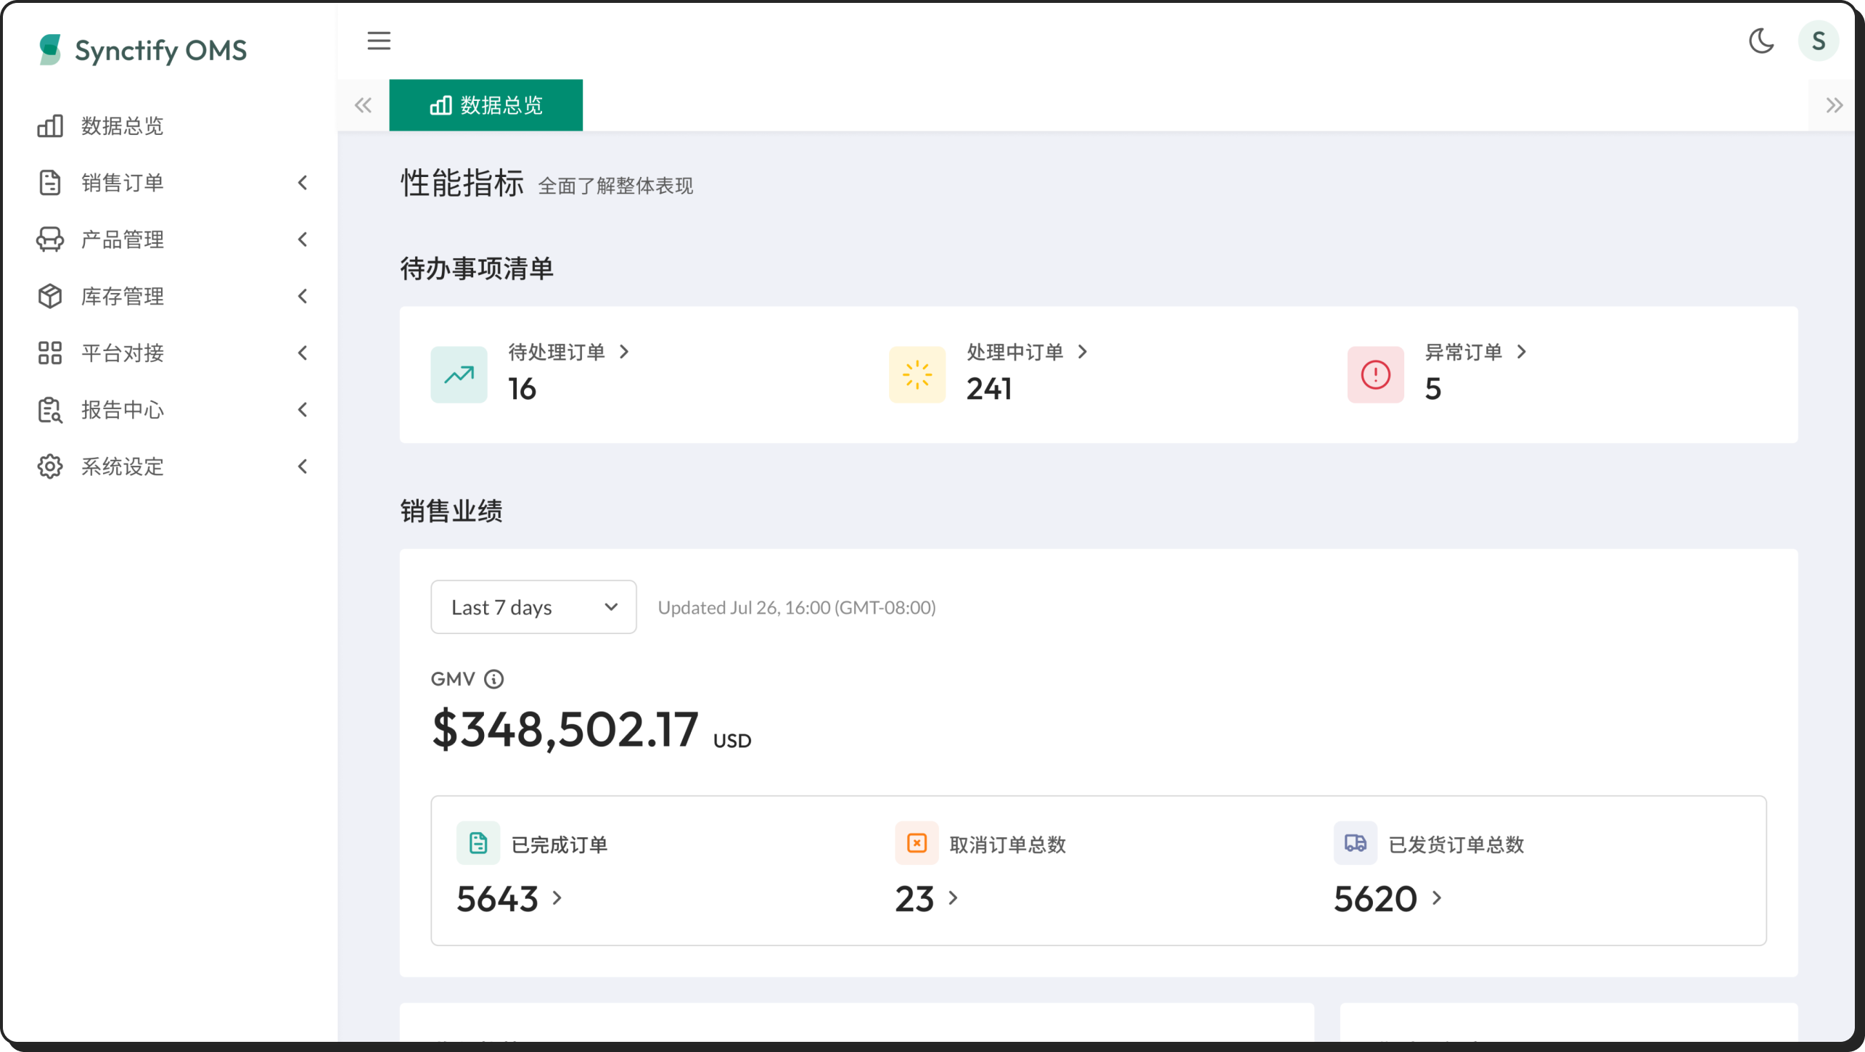Open completed orders count 5643
The width and height of the screenshot is (1865, 1052).
(497, 899)
